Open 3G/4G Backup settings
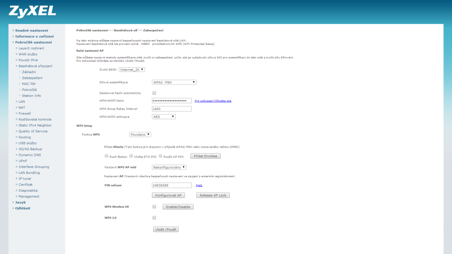This screenshot has height=254, width=452. 30,149
